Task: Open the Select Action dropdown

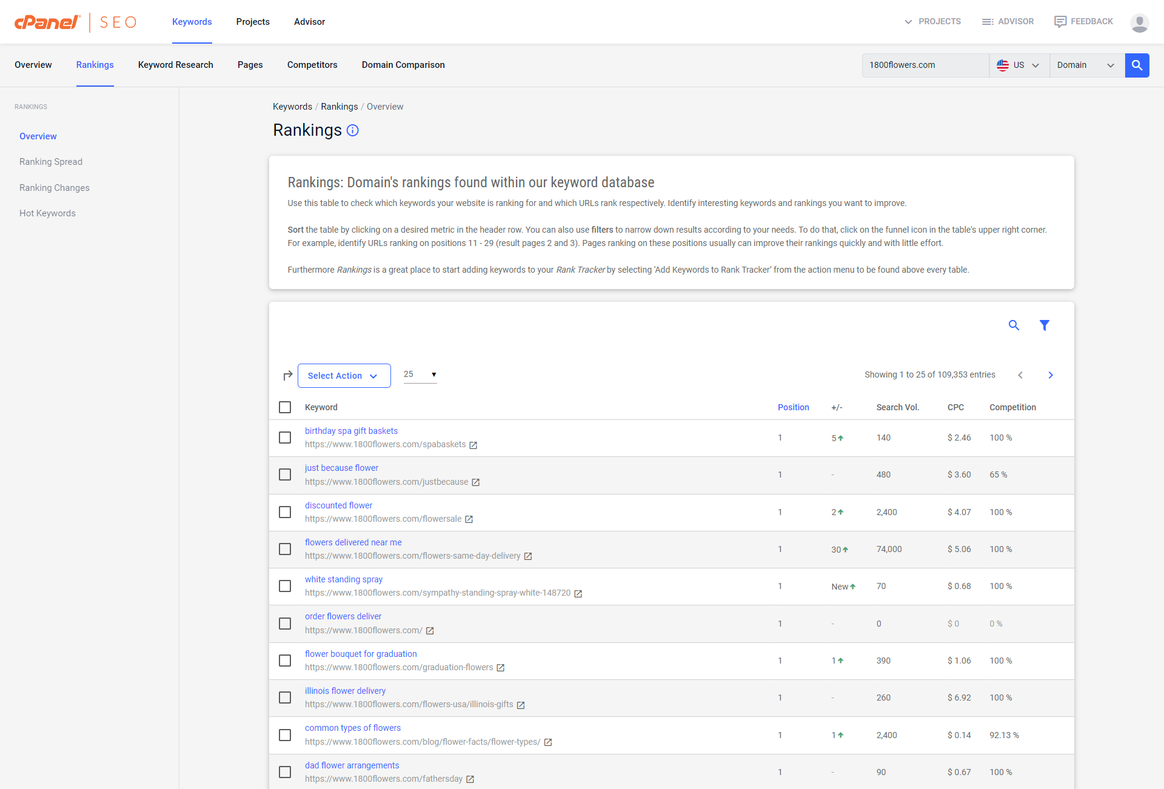Action: 344,376
